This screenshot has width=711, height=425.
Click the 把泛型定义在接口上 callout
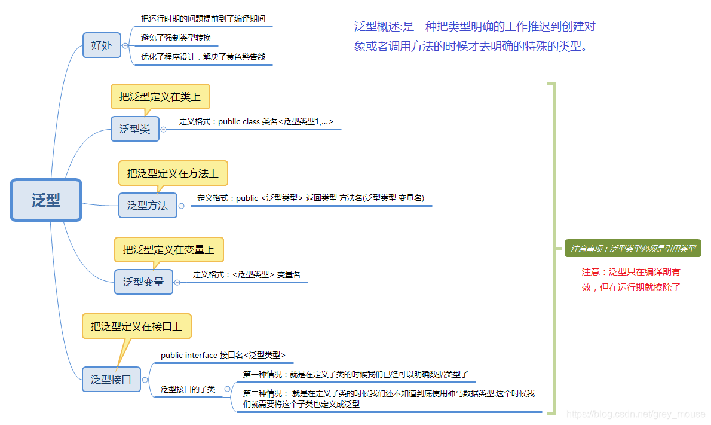tap(136, 326)
